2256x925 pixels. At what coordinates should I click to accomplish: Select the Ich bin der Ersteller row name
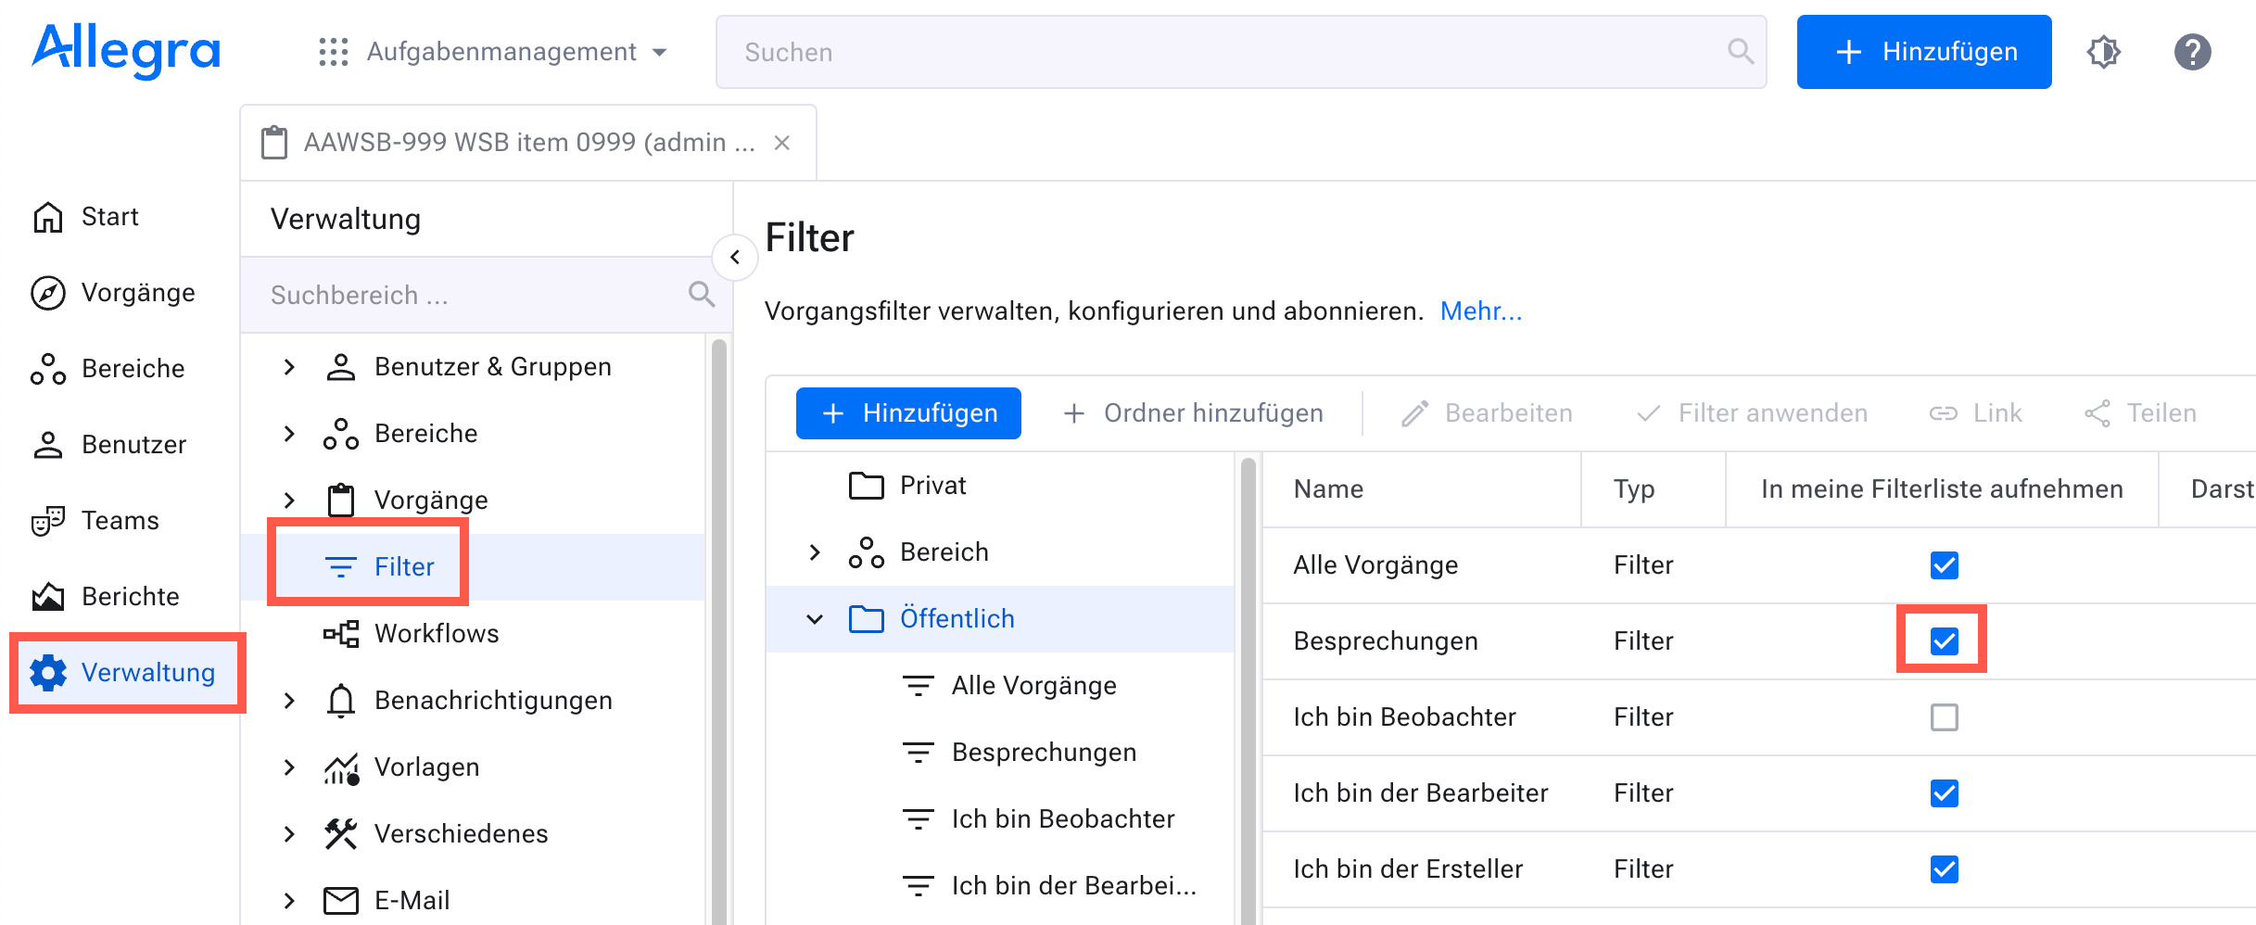point(1408,869)
